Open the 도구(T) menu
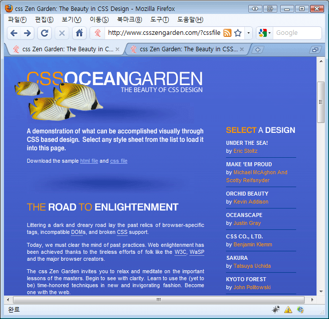The image size is (329, 319). 160,20
